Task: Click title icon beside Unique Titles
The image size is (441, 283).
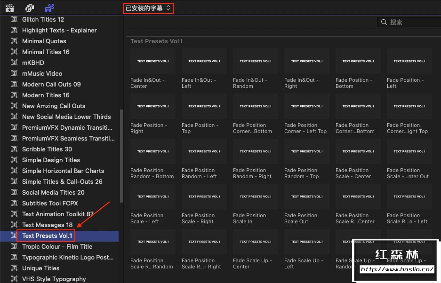Action: (14, 268)
